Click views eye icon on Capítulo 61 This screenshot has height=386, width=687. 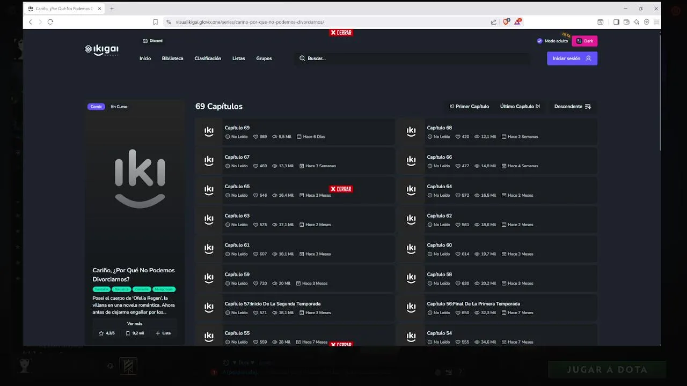275,254
